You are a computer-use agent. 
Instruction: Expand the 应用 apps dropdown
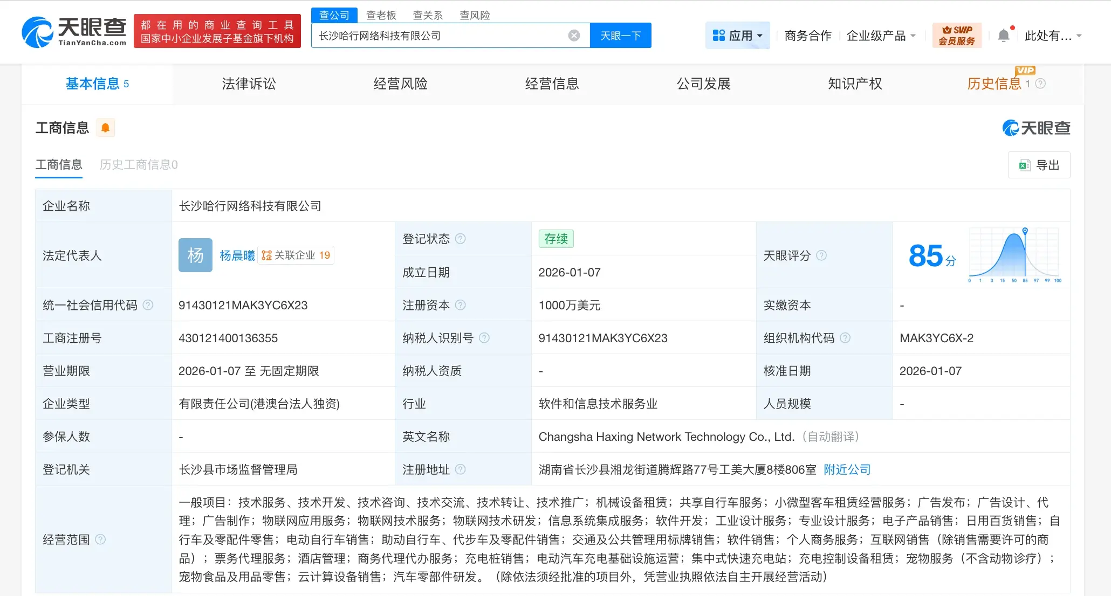click(737, 34)
